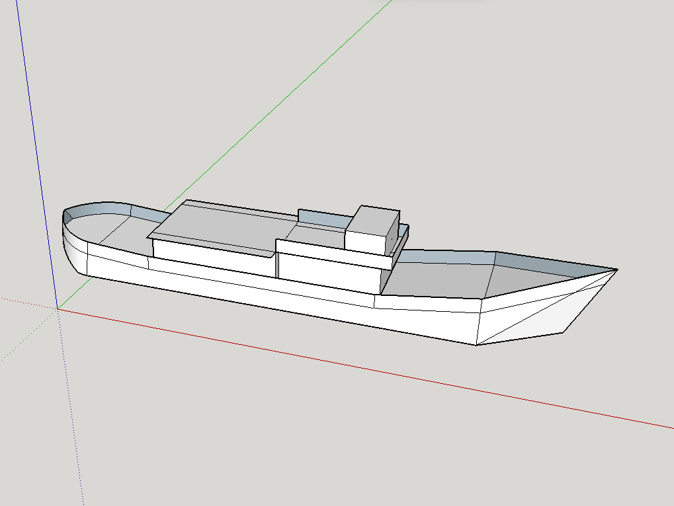The width and height of the screenshot is (674, 506).
Task: Click the curved inner stern bulwark wall
Action: (x=99, y=210)
